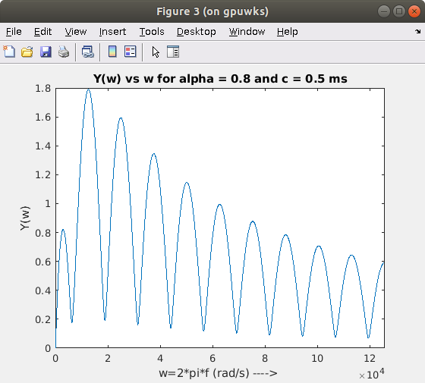The width and height of the screenshot is (425, 383).
Task: Open the Desktop menu
Action: point(197,32)
